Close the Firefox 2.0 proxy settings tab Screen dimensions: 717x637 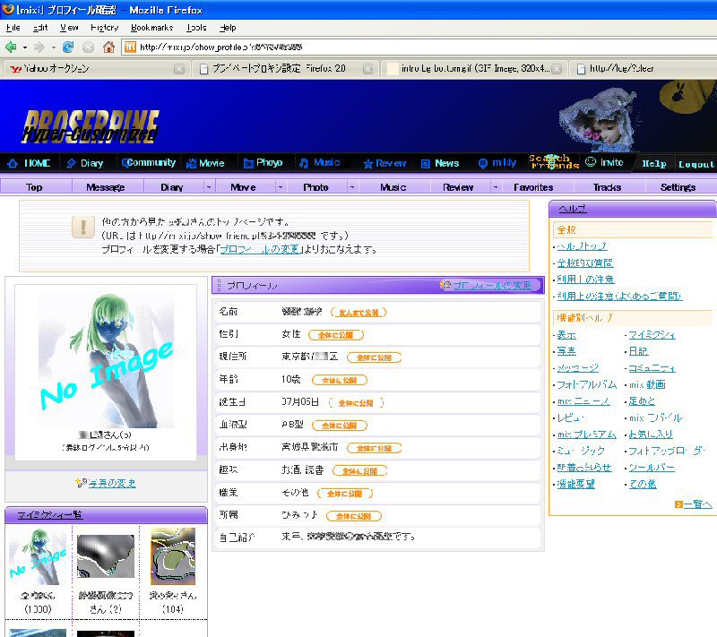tap(367, 69)
